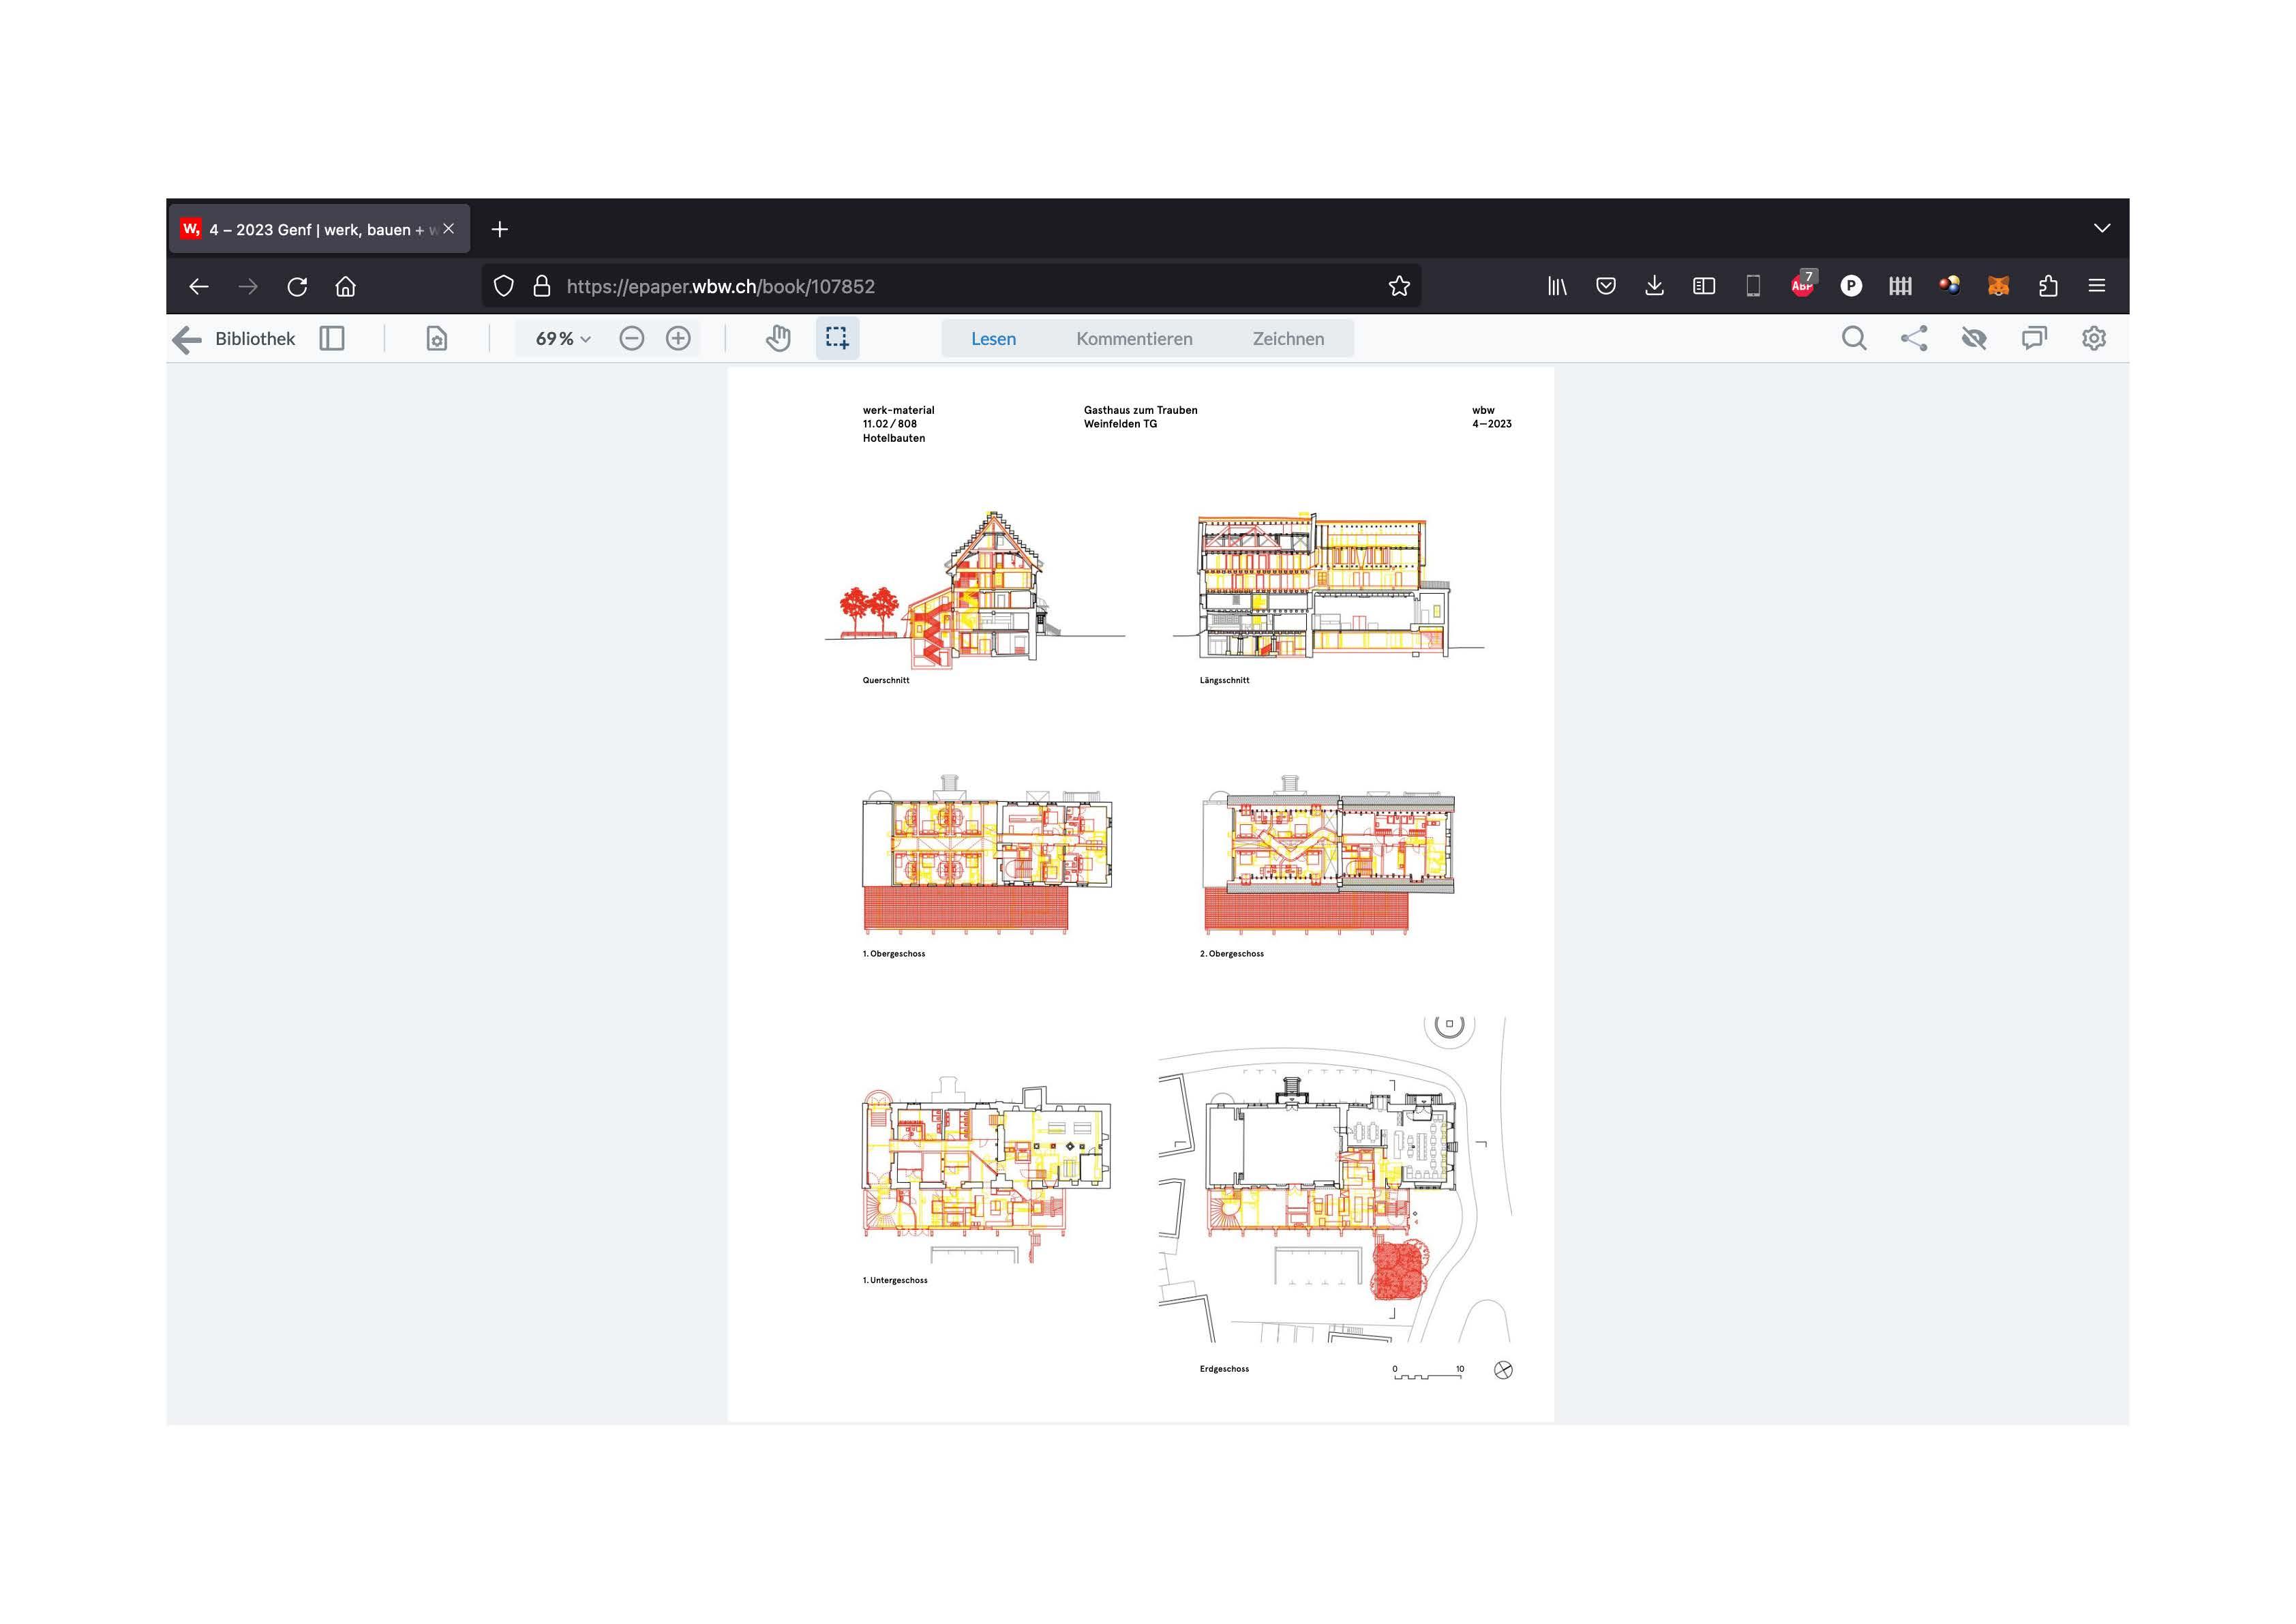Viewport: 2296px width, 1624px height.
Task: Toggle annotation visibility eye icon
Action: pos(1974,339)
